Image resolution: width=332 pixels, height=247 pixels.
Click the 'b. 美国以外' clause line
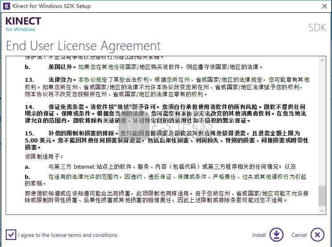pyautogui.click(x=144, y=67)
